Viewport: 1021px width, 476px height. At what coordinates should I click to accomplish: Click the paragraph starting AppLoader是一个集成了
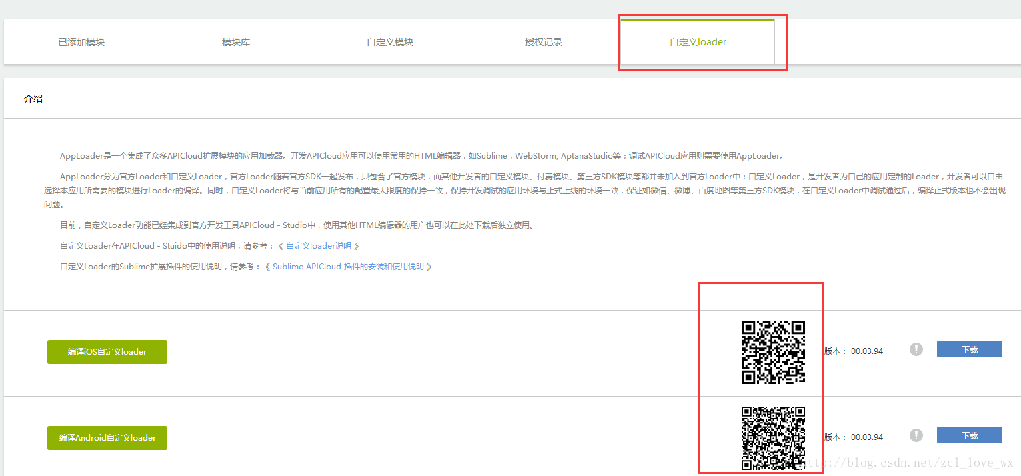click(x=423, y=156)
